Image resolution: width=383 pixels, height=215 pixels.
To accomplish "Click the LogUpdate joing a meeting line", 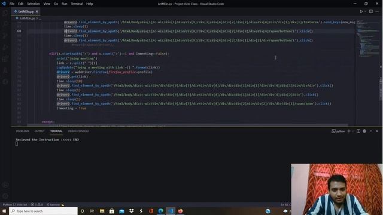I will tap(108, 67).
